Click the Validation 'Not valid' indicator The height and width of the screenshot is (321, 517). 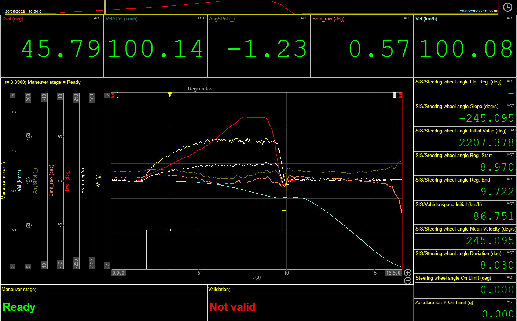coord(232,307)
